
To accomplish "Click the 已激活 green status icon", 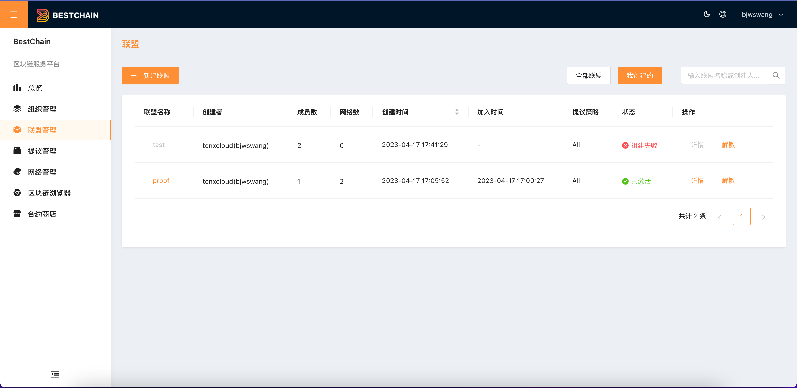I will [x=625, y=181].
